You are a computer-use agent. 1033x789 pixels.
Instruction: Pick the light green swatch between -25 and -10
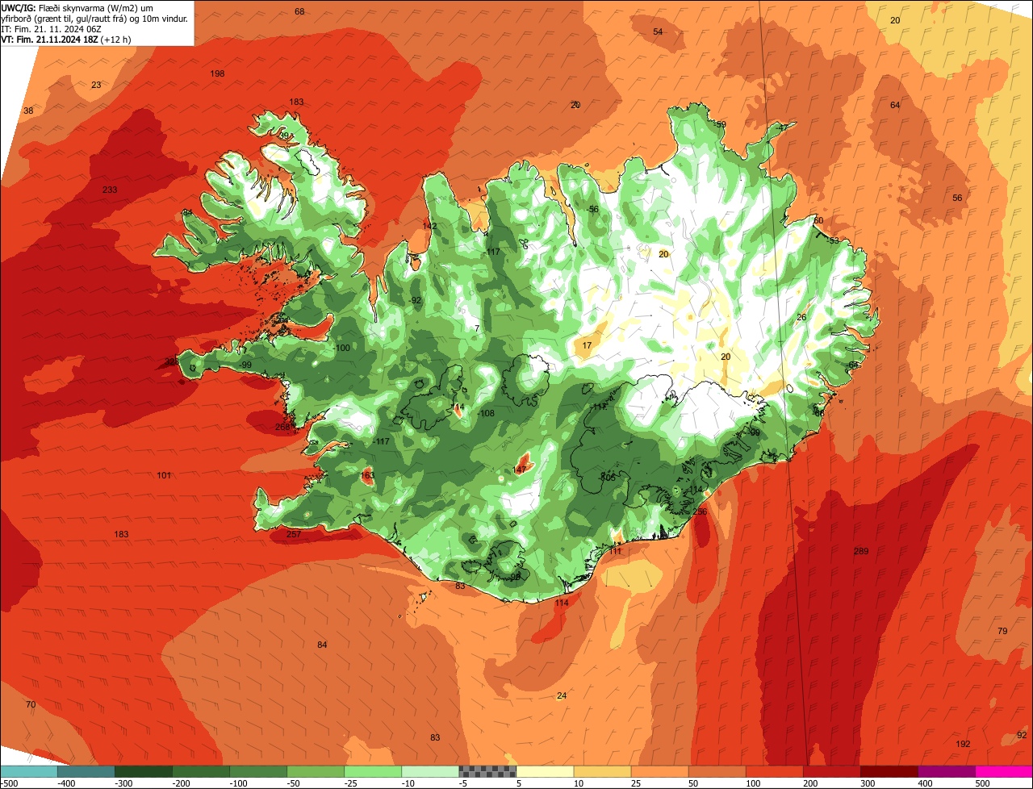(373, 771)
